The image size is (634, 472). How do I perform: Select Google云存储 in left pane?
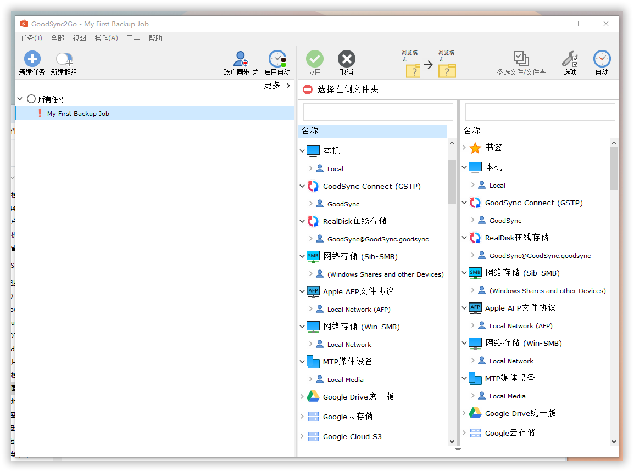(x=348, y=417)
